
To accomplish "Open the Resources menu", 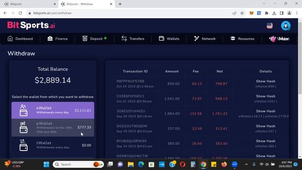I will point(242,39).
